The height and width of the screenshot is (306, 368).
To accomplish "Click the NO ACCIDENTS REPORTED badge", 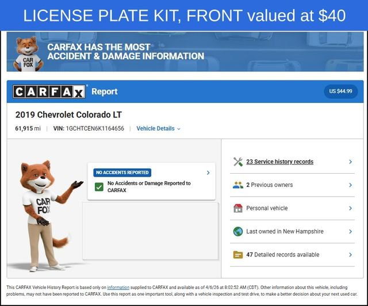I will (122, 173).
